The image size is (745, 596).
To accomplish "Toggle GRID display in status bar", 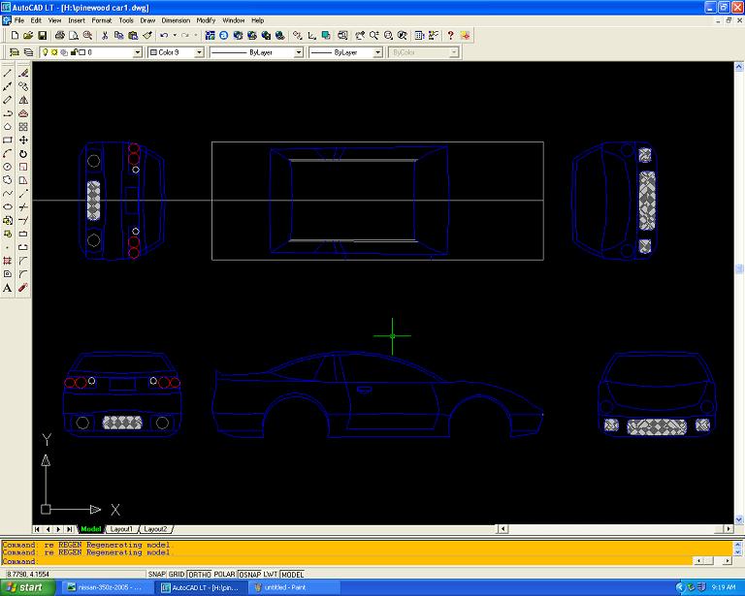I will pyautogui.click(x=176, y=574).
